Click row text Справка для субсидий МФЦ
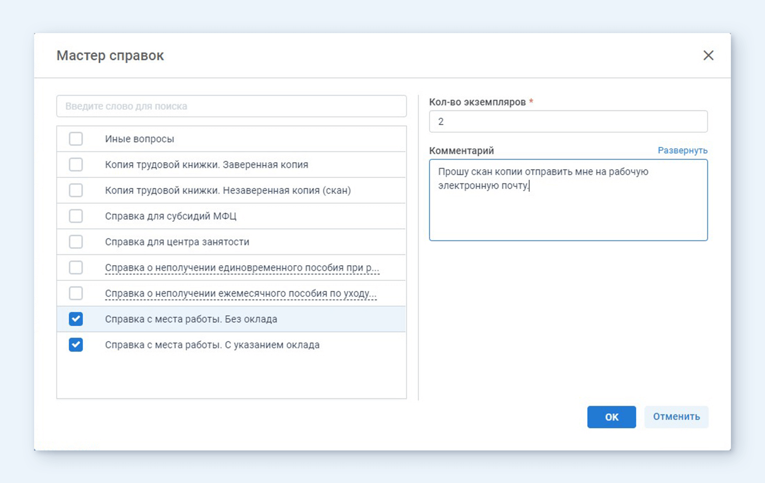 click(x=171, y=216)
